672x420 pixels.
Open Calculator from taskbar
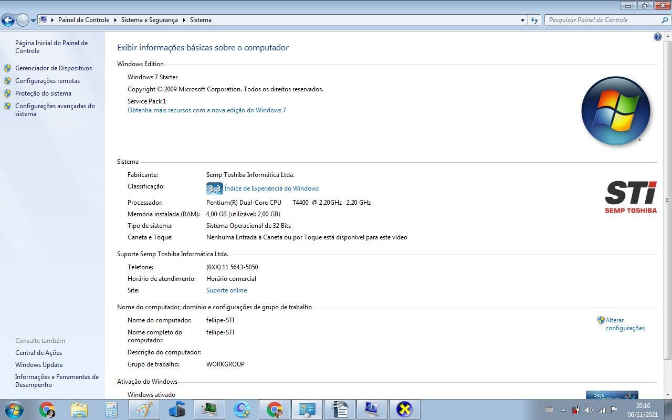click(111, 409)
